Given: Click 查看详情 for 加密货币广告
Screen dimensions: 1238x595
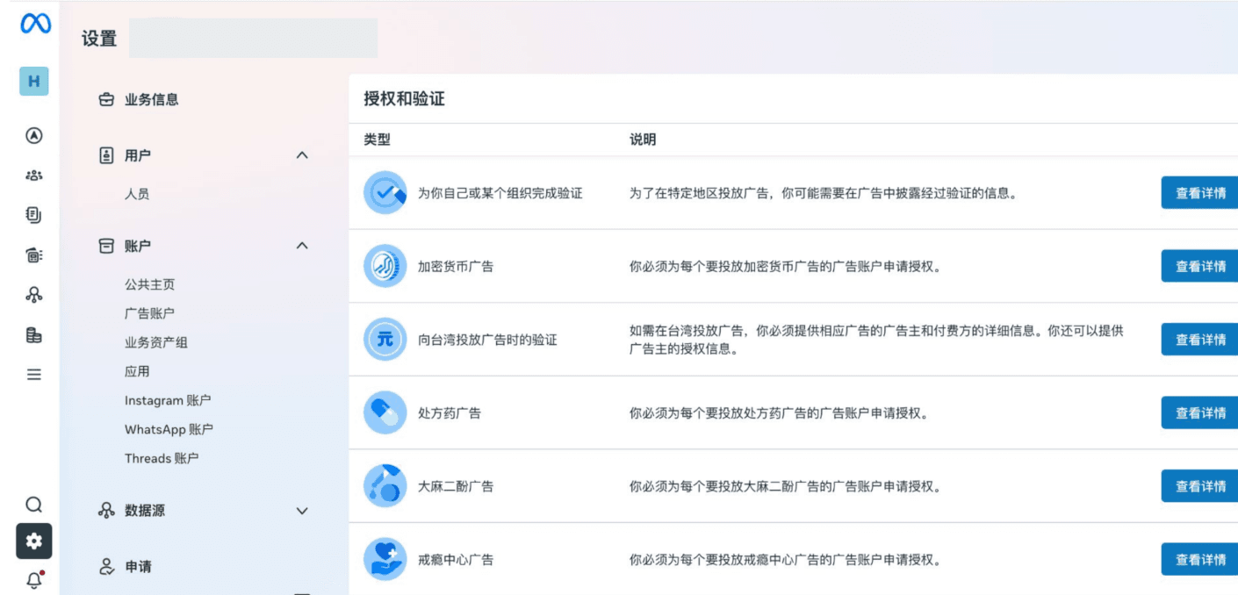Looking at the screenshot, I should [x=1199, y=266].
